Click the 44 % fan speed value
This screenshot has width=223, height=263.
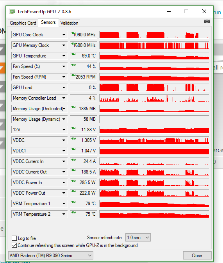[x=83, y=66]
